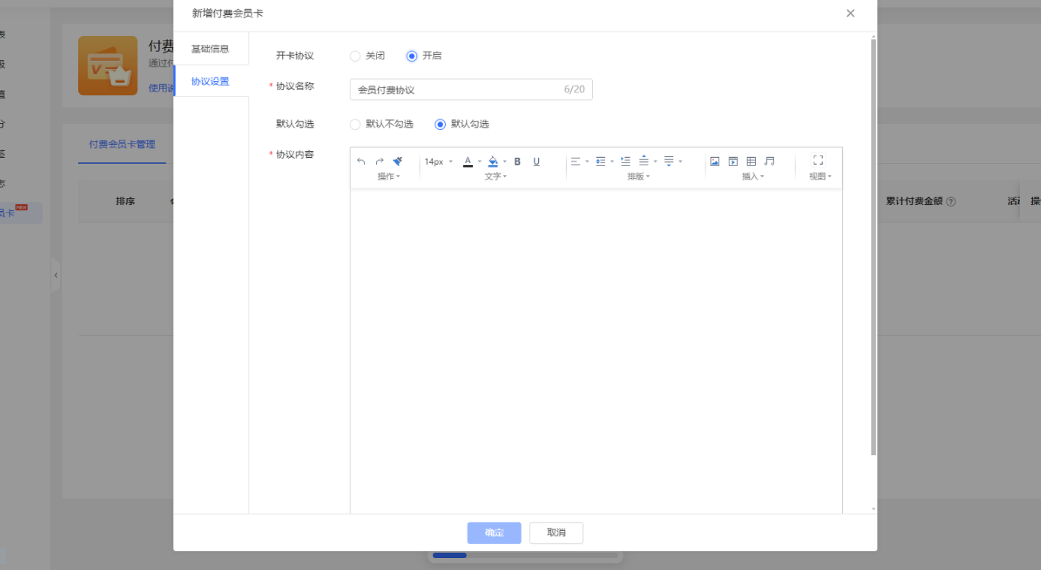Screen dimensions: 1041x570
Task: Enter fullscreen editor view
Action: point(818,160)
